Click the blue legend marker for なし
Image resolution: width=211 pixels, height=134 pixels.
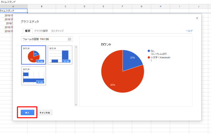(x=149, y=51)
